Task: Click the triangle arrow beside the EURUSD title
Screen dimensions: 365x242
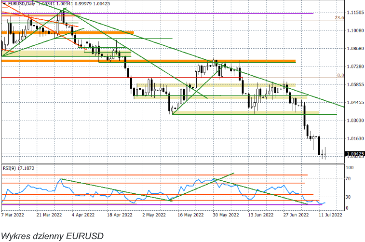Action: coord(4,4)
